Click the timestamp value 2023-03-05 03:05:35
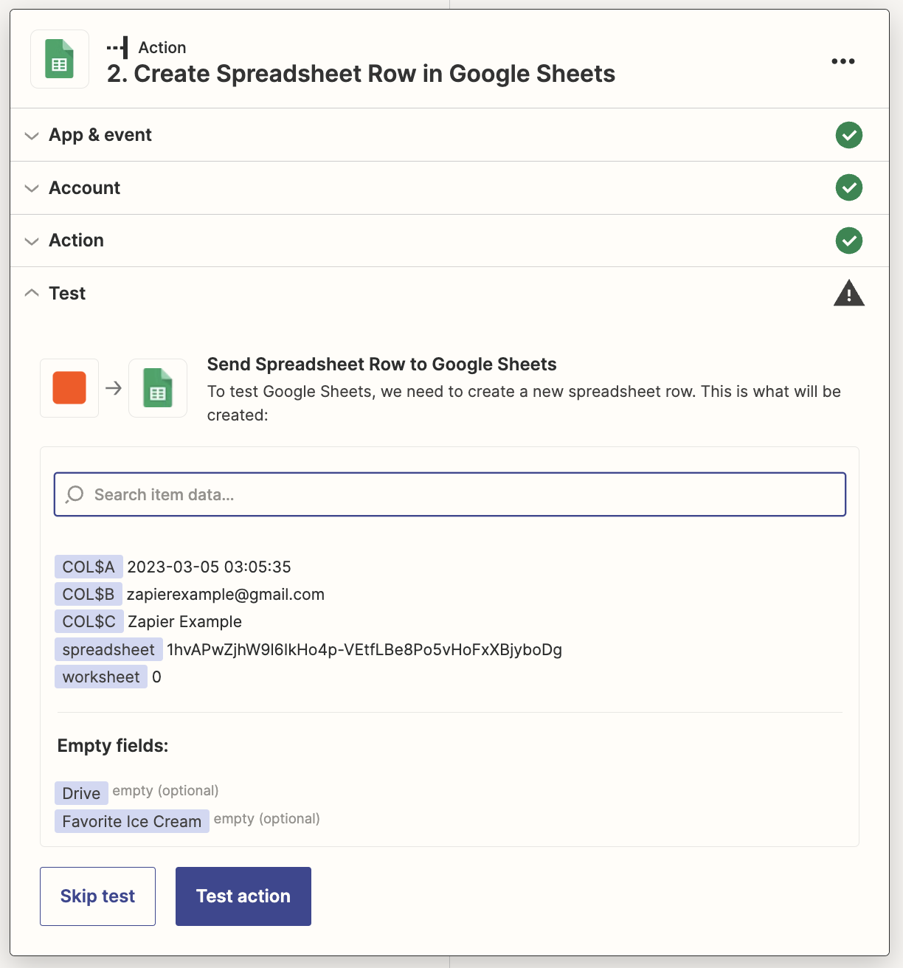Viewport: 903px width, 968px height. click(x=210, y=567)
